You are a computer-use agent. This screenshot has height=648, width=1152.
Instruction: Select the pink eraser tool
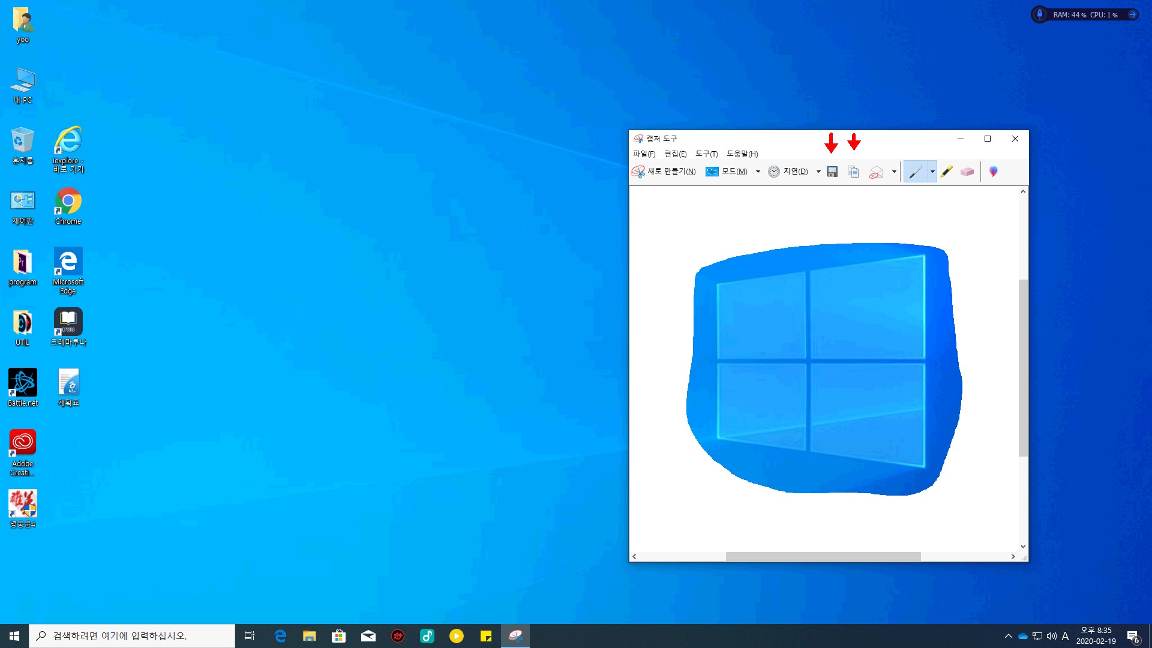967,172
